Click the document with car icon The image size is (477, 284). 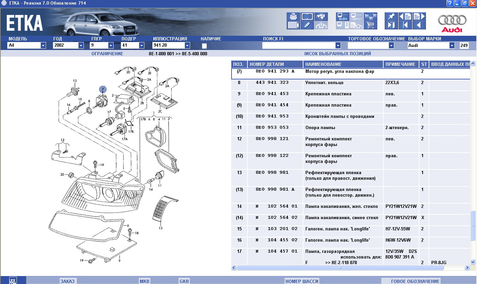click(x=356, y=25)
